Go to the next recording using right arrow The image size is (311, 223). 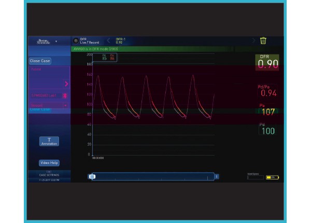pos(253,40)
